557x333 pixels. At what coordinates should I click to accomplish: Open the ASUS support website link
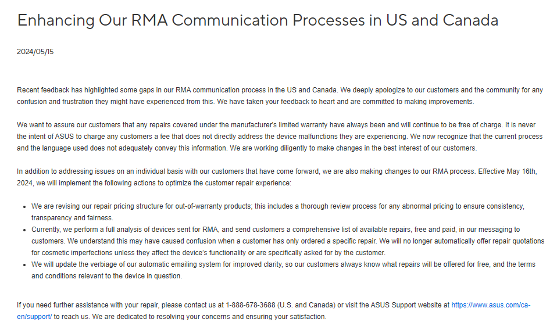coord(490,305)
